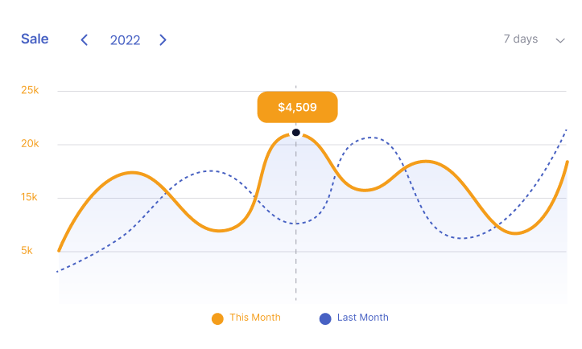Click the 20k y-axis label
Screen dimensions: 582x349
pos(30,144)
